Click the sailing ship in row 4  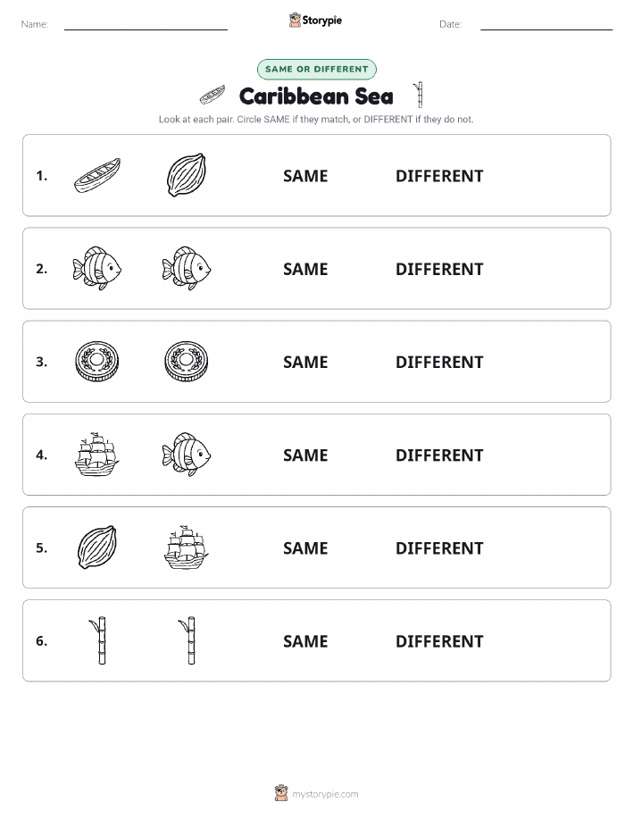pyautogui.click(x=97, y=455)
